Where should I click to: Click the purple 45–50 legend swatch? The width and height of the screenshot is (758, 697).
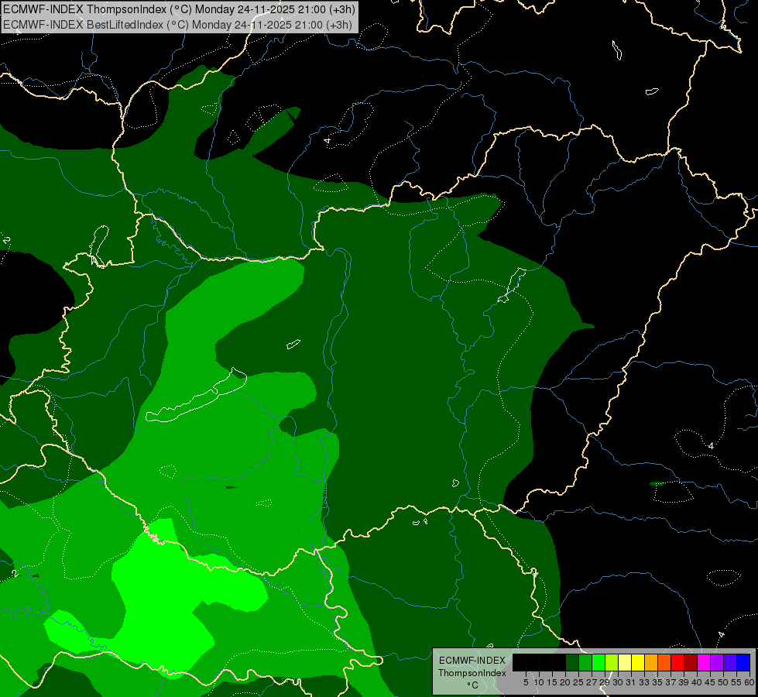(x=717, y=662)
